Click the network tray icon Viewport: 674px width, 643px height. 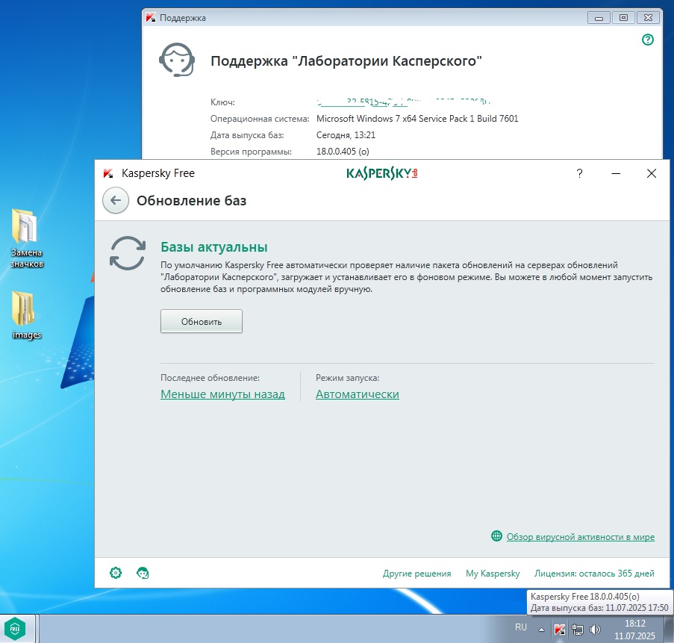point(577,630)
